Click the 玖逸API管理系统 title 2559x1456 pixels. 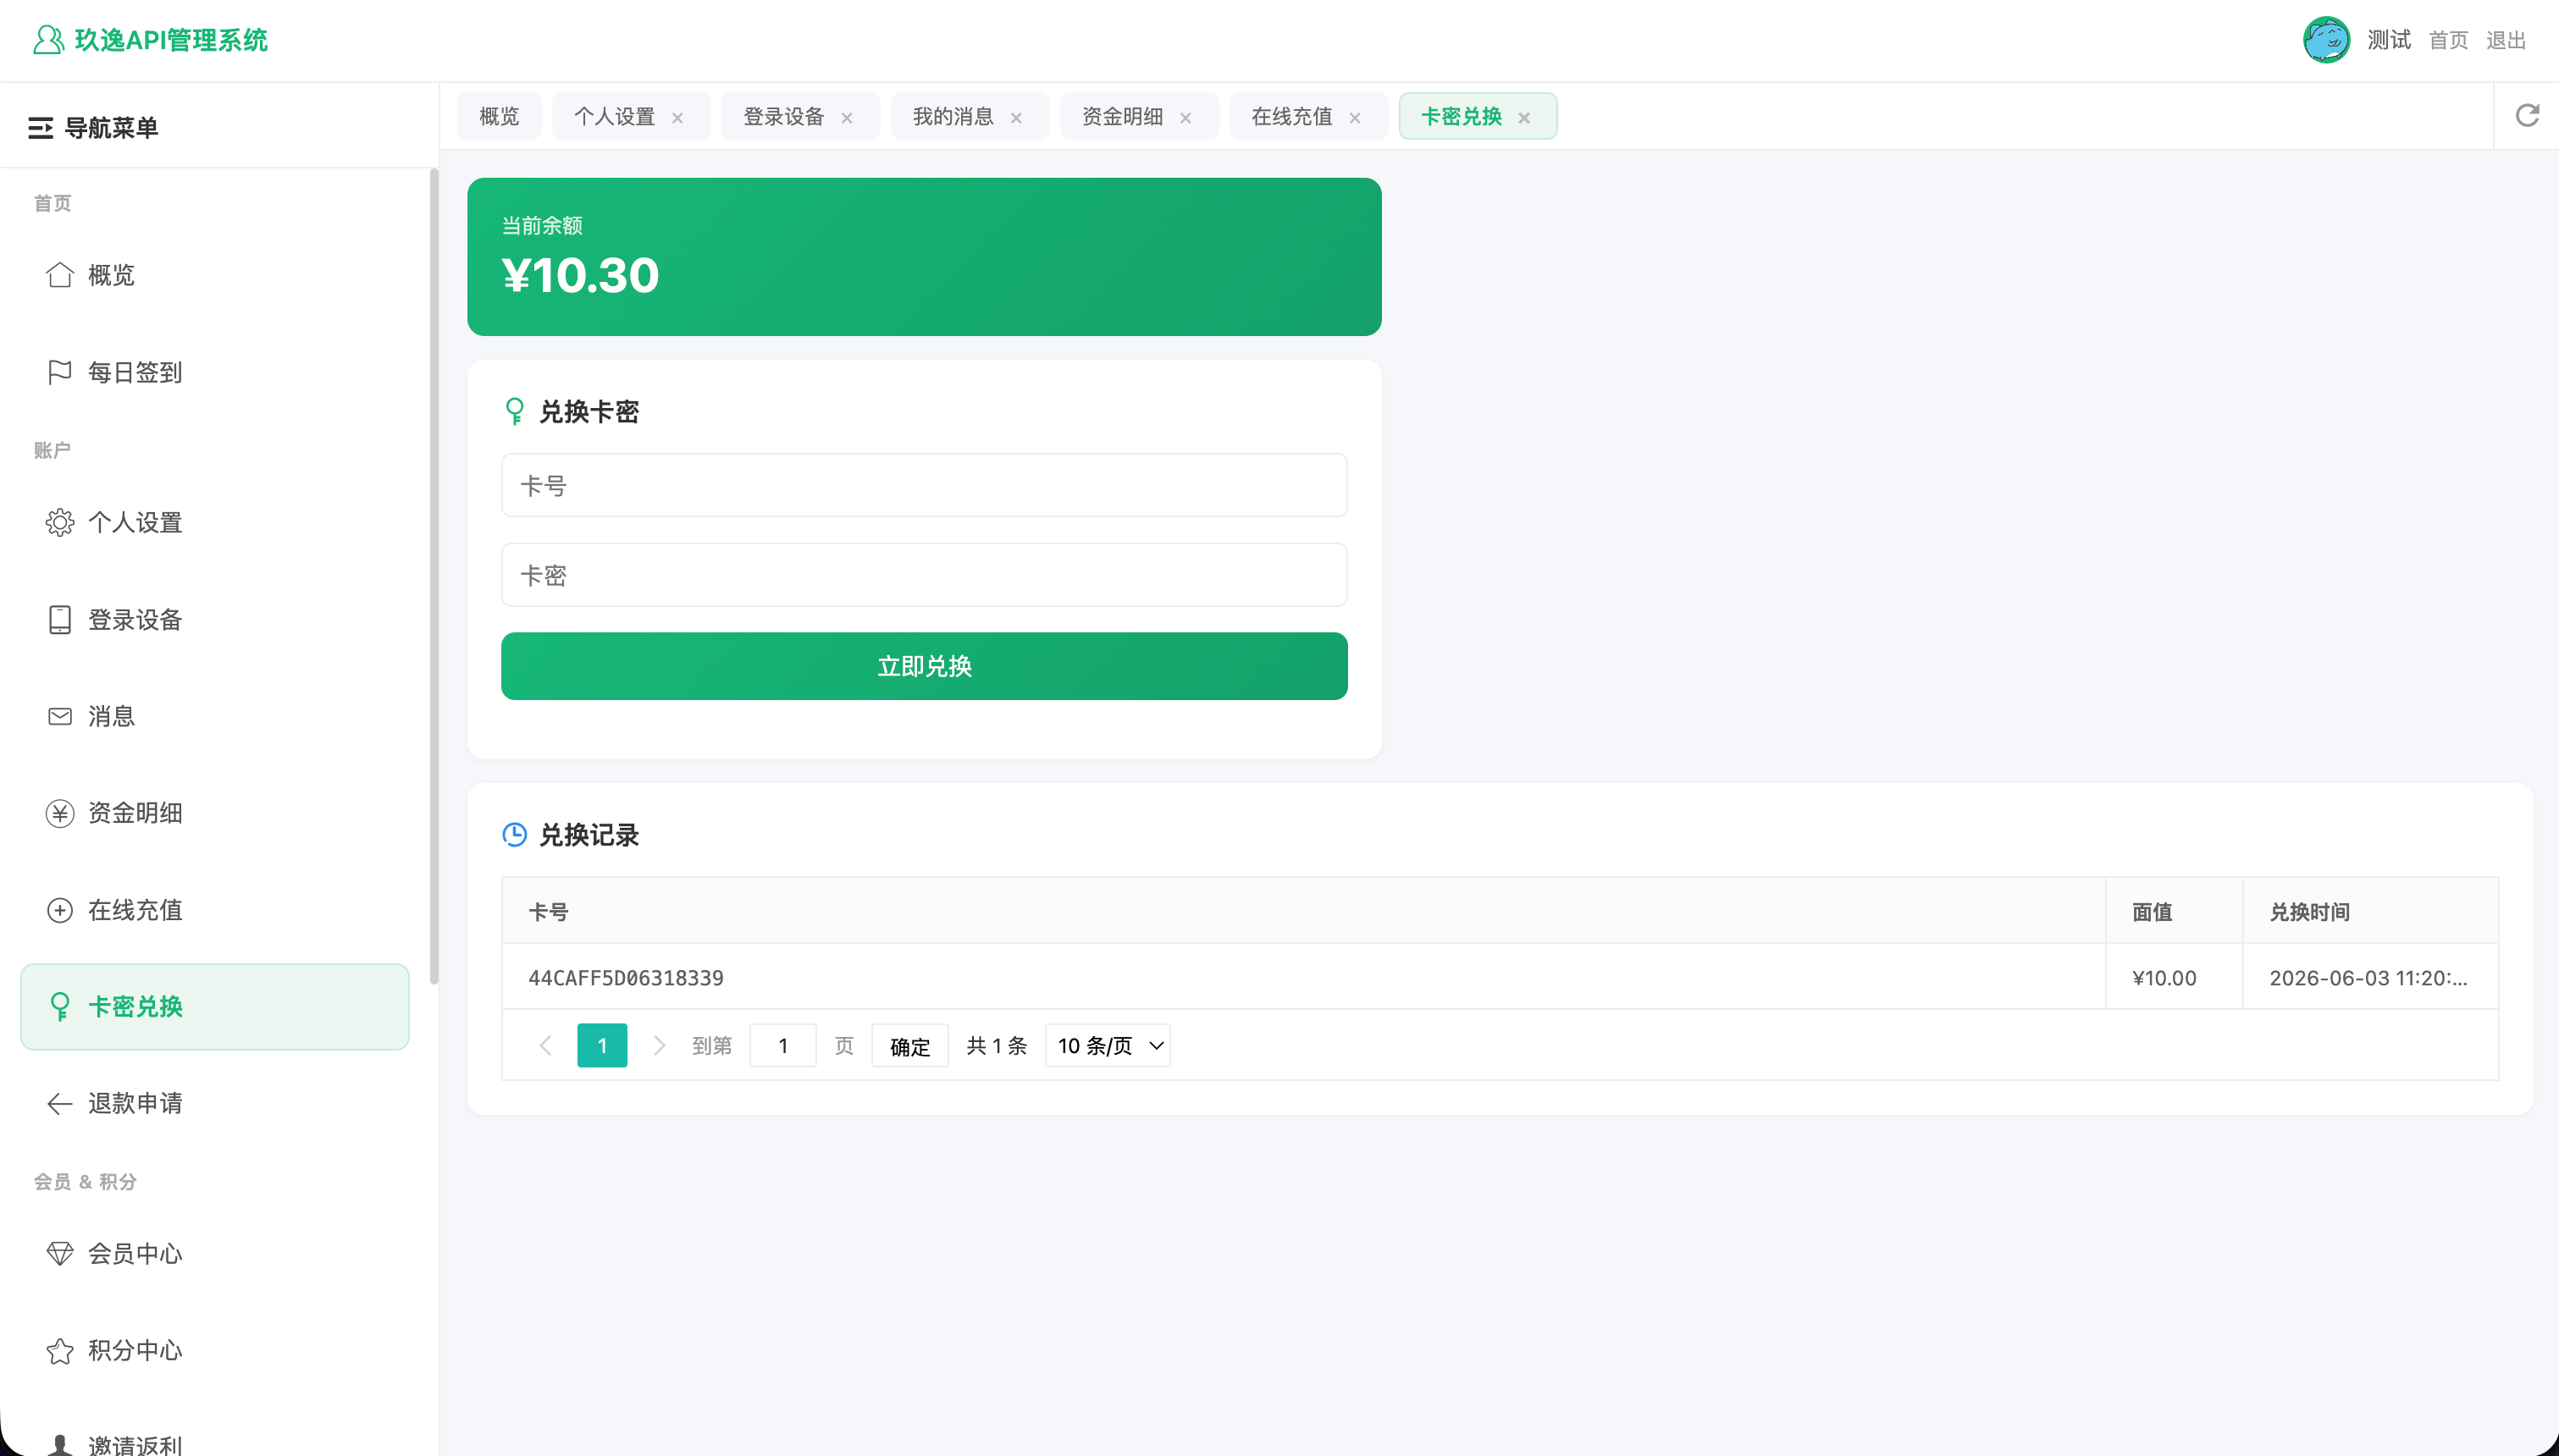tap(171, 40)
